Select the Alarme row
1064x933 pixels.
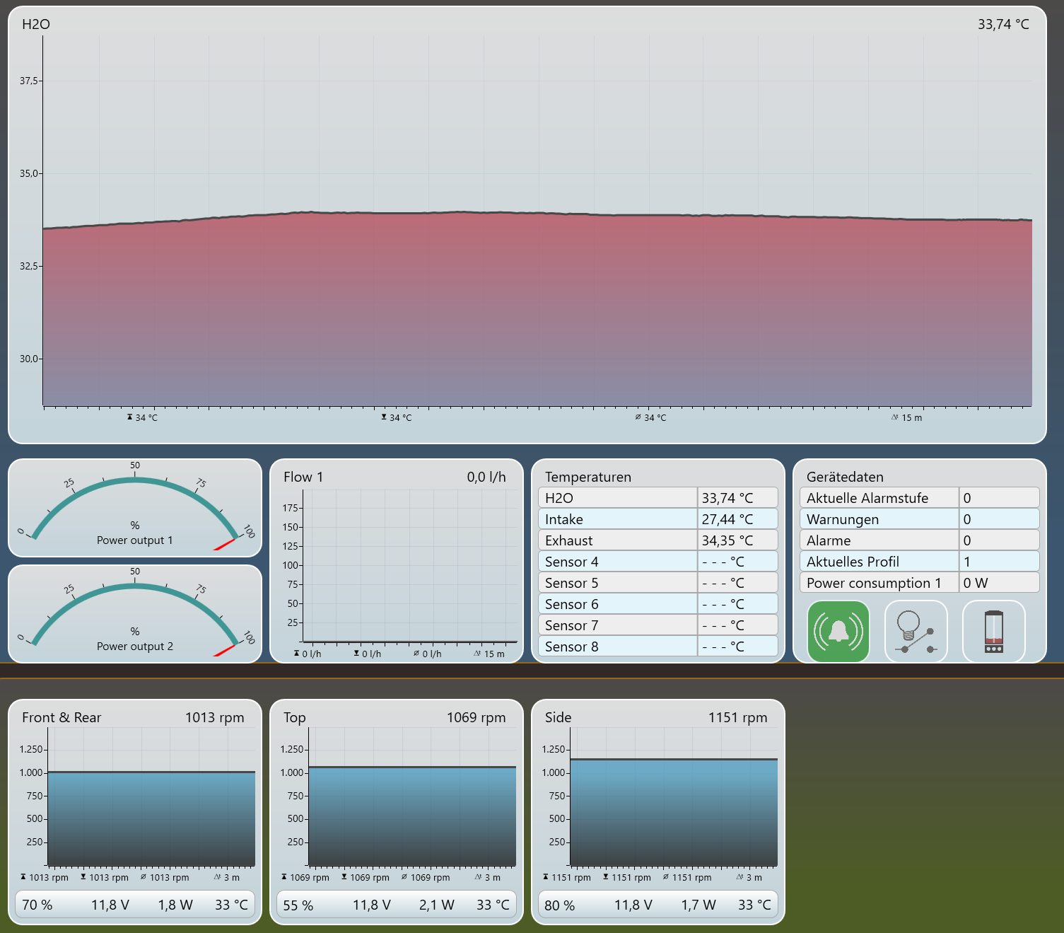pos(920,540)
